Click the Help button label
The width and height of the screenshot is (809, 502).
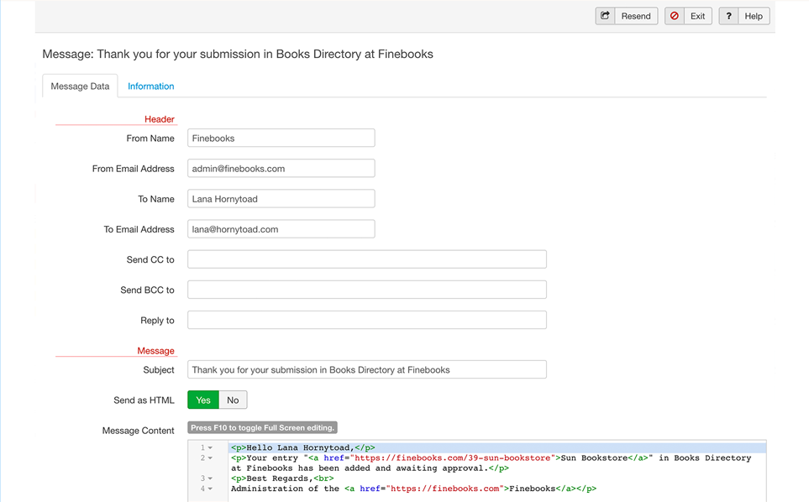754,16
